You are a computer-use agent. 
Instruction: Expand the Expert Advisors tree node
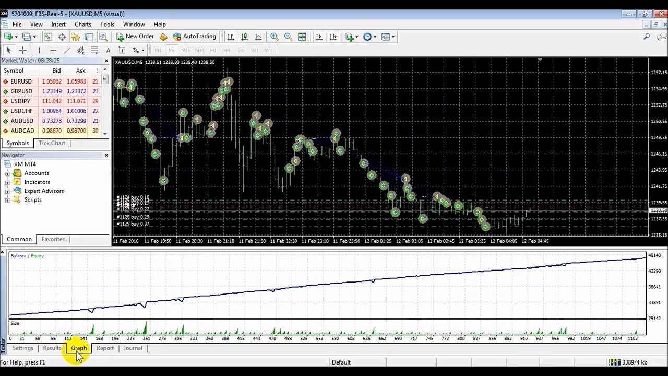7,191
